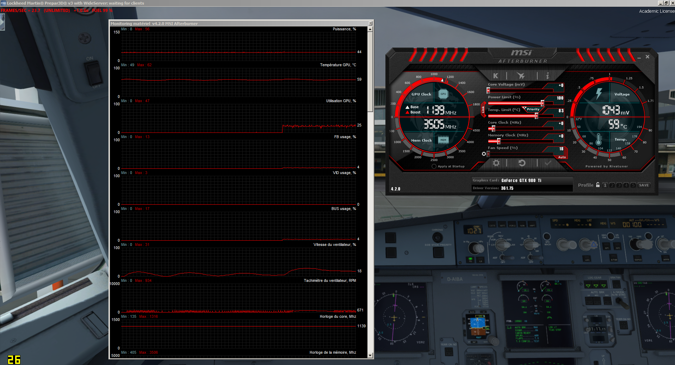Screen dimensions: 675x365
Task: Click the Memory Clock slider handle
Action: pos(499,141)
